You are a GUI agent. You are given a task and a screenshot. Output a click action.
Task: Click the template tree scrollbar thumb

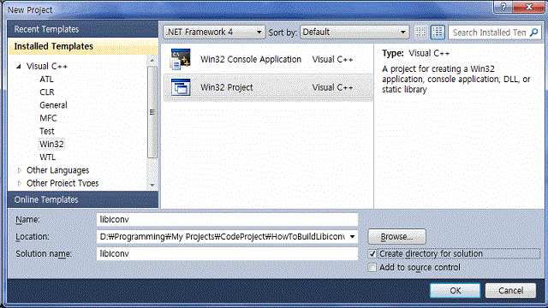click(x=152, y=112)
